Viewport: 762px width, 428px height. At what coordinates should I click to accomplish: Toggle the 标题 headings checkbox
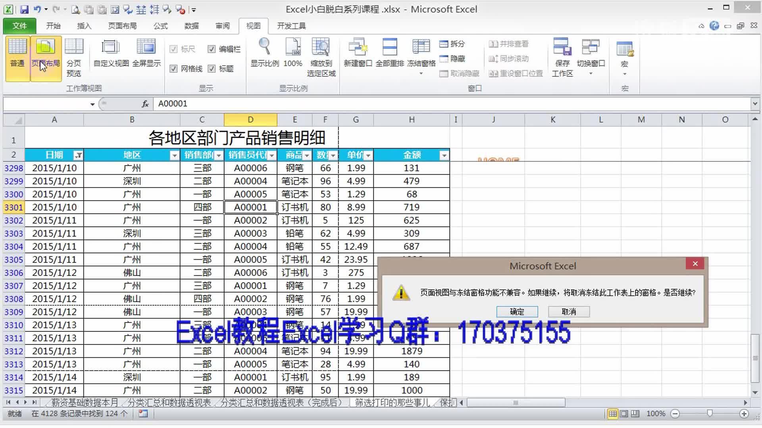coord(212,69)
